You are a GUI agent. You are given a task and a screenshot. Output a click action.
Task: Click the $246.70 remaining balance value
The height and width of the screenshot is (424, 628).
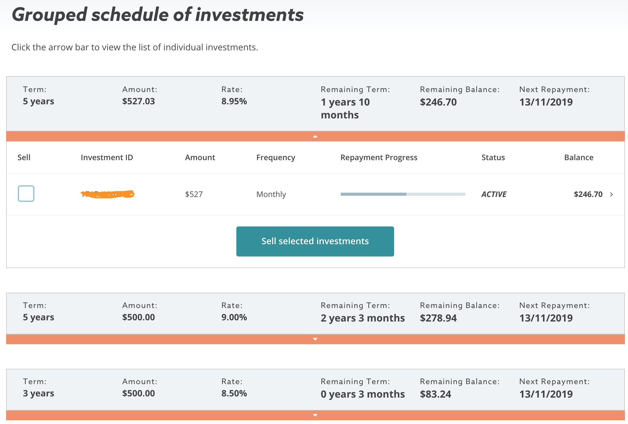tap(438, 102)
